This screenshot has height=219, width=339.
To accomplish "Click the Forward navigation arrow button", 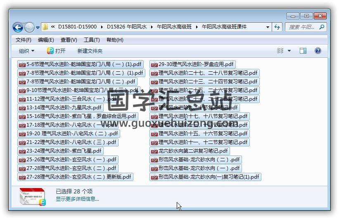I will click(29, 28).
